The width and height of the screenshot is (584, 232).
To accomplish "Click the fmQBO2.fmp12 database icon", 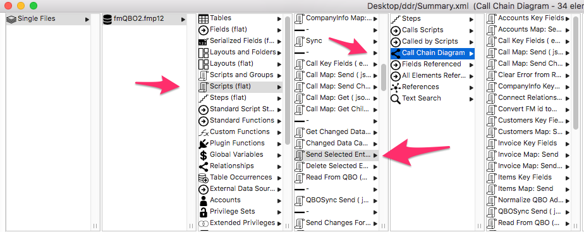I will [x=107, y=18].
